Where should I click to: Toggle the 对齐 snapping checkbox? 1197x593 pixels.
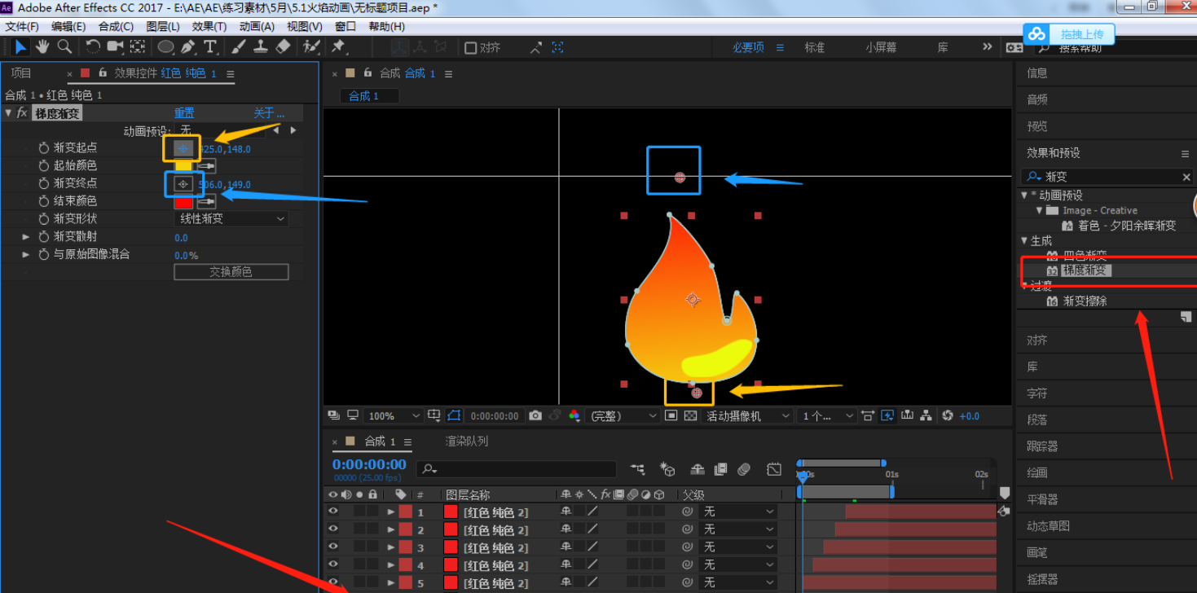tap(470, 48)
